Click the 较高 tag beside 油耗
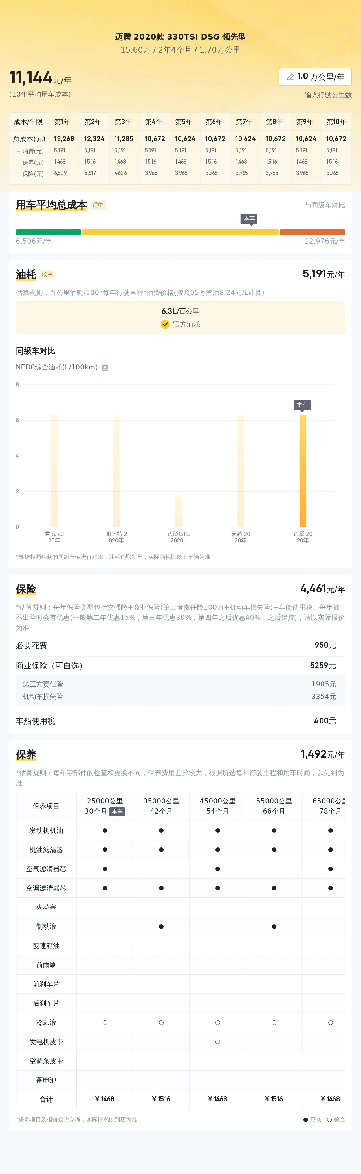The height and width of the screenshot is (1174, 361). (x=47, y=274)
